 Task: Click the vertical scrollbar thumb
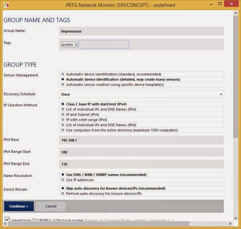[x=235, y=76]
